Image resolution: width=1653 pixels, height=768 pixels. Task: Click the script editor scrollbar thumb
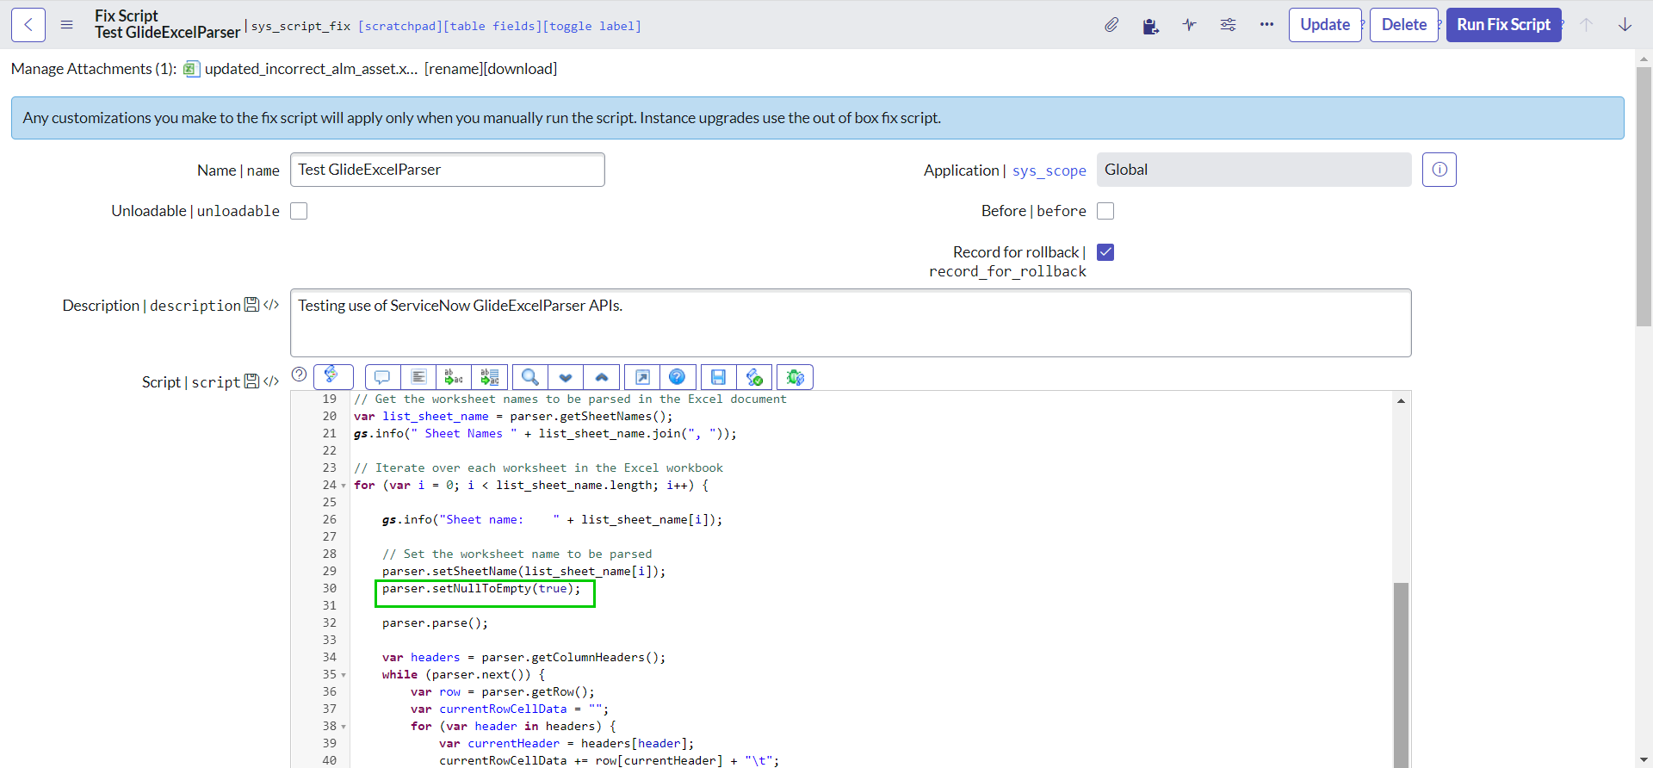[x=1401, y=675]
